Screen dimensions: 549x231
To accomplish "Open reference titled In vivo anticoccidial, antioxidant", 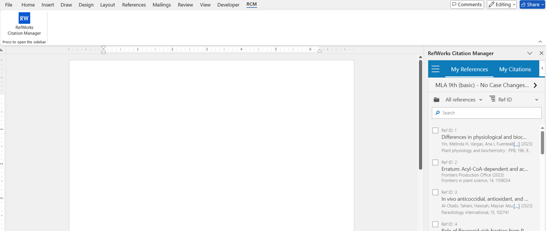I will [x=485, y=199].
